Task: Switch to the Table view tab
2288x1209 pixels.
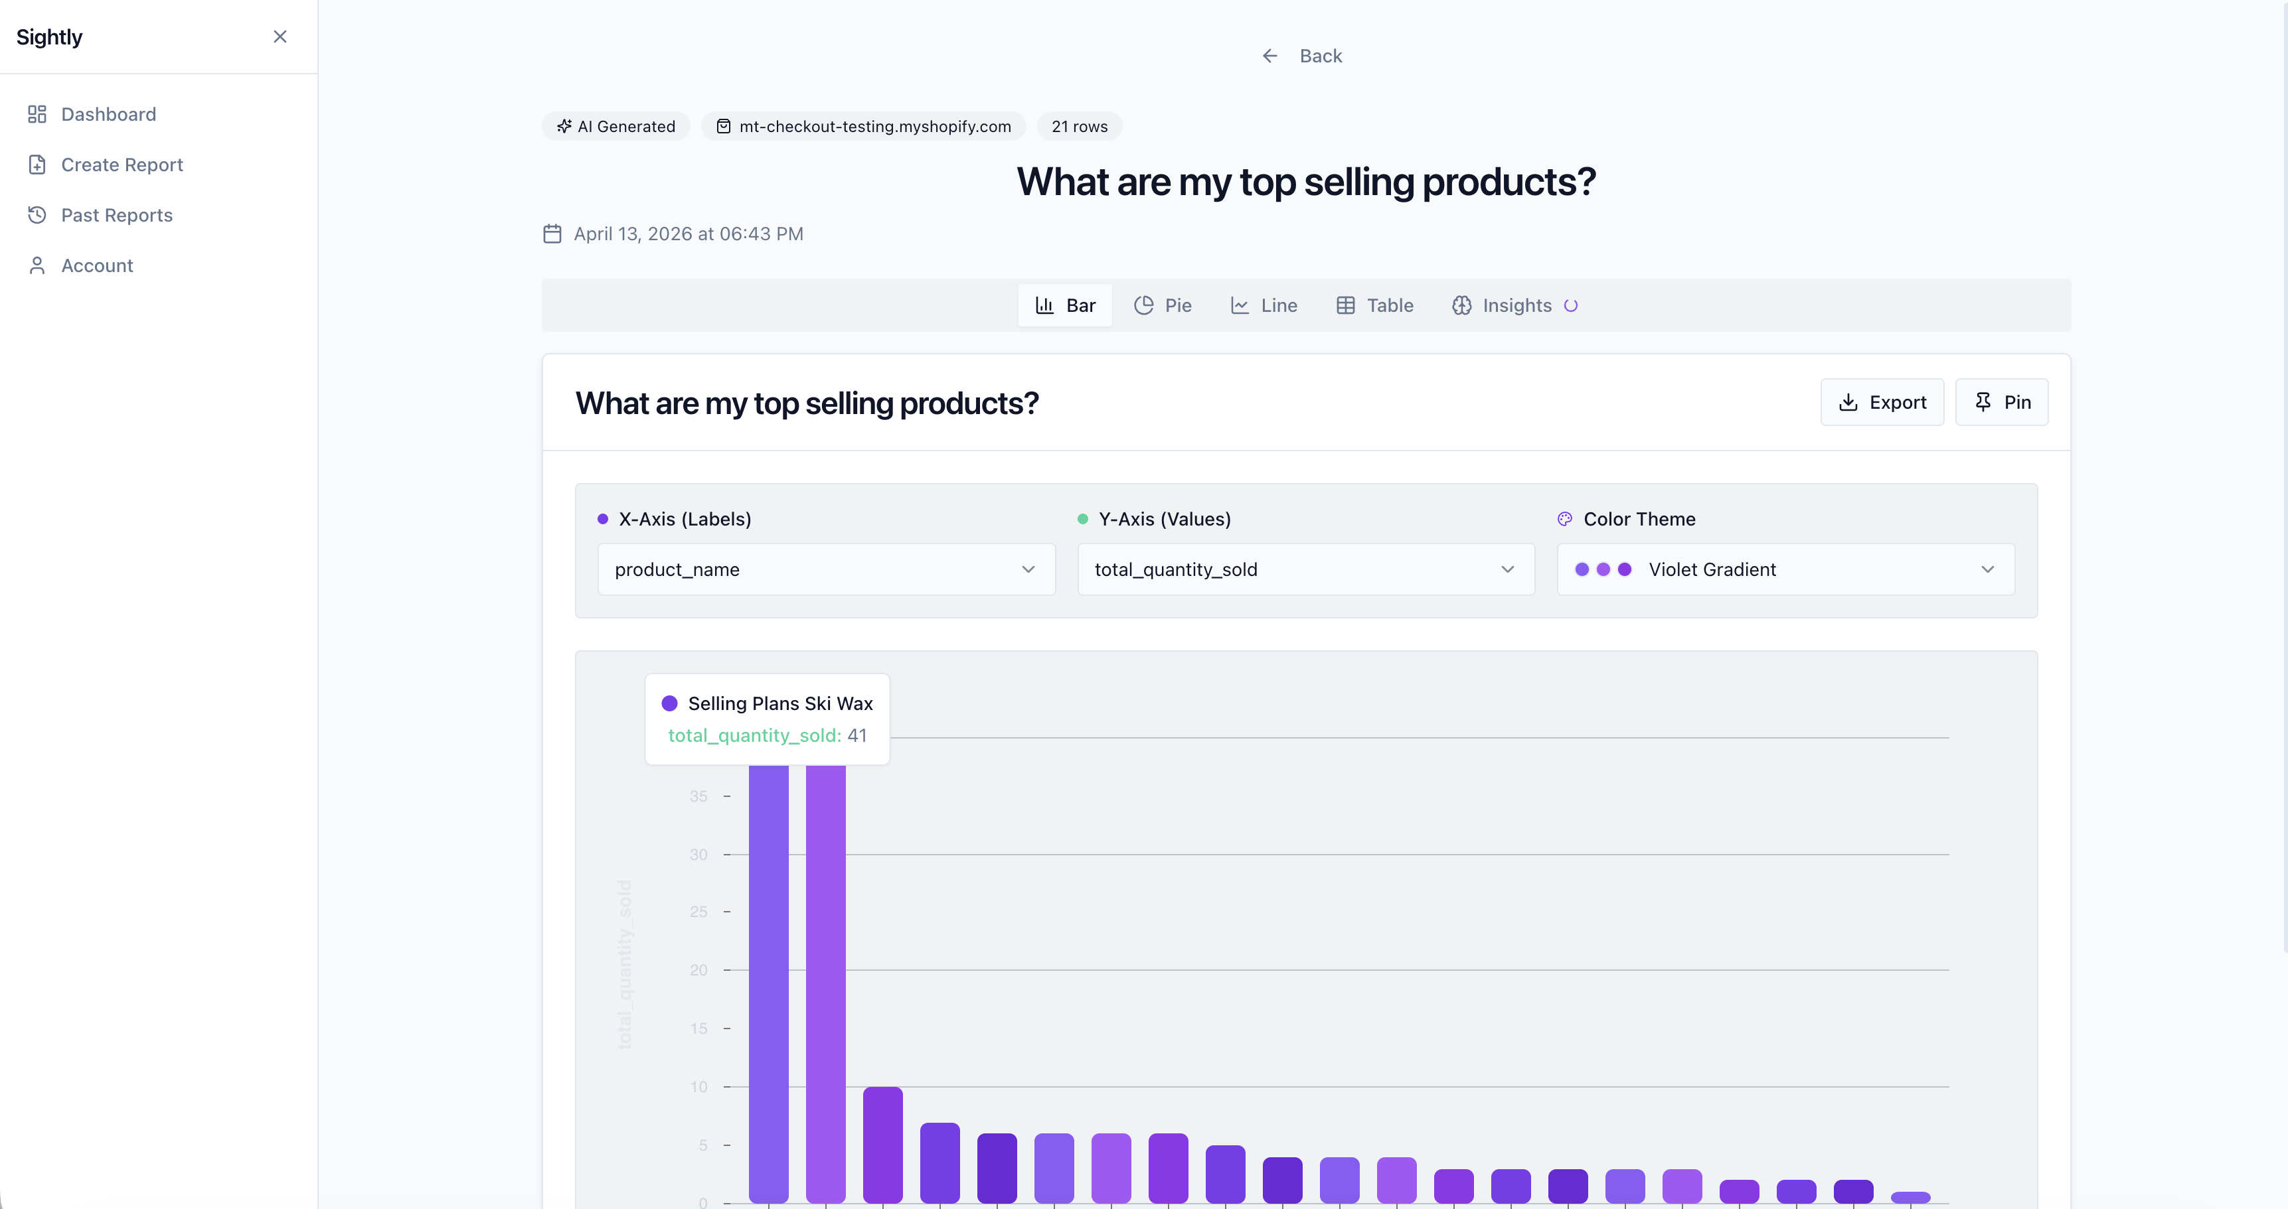Action: (x=1374, y=305)
